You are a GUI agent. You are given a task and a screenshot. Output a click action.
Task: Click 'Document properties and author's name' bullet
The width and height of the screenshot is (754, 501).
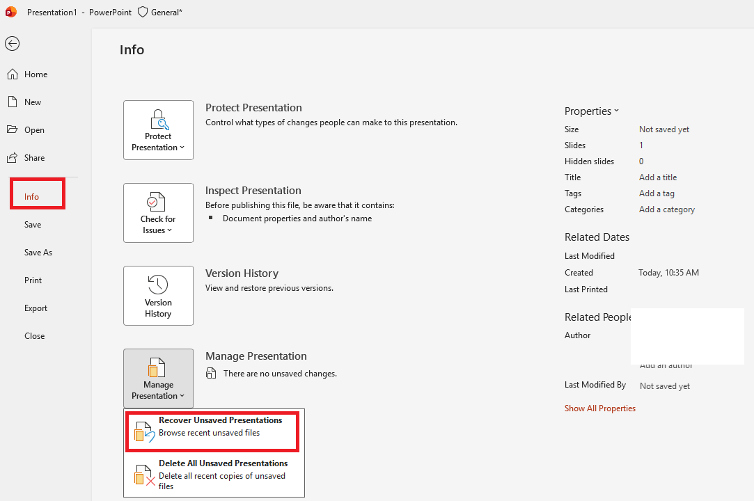point(297,218)
